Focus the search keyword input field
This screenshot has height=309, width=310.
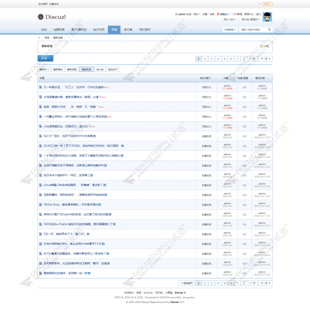click(253, 30)
